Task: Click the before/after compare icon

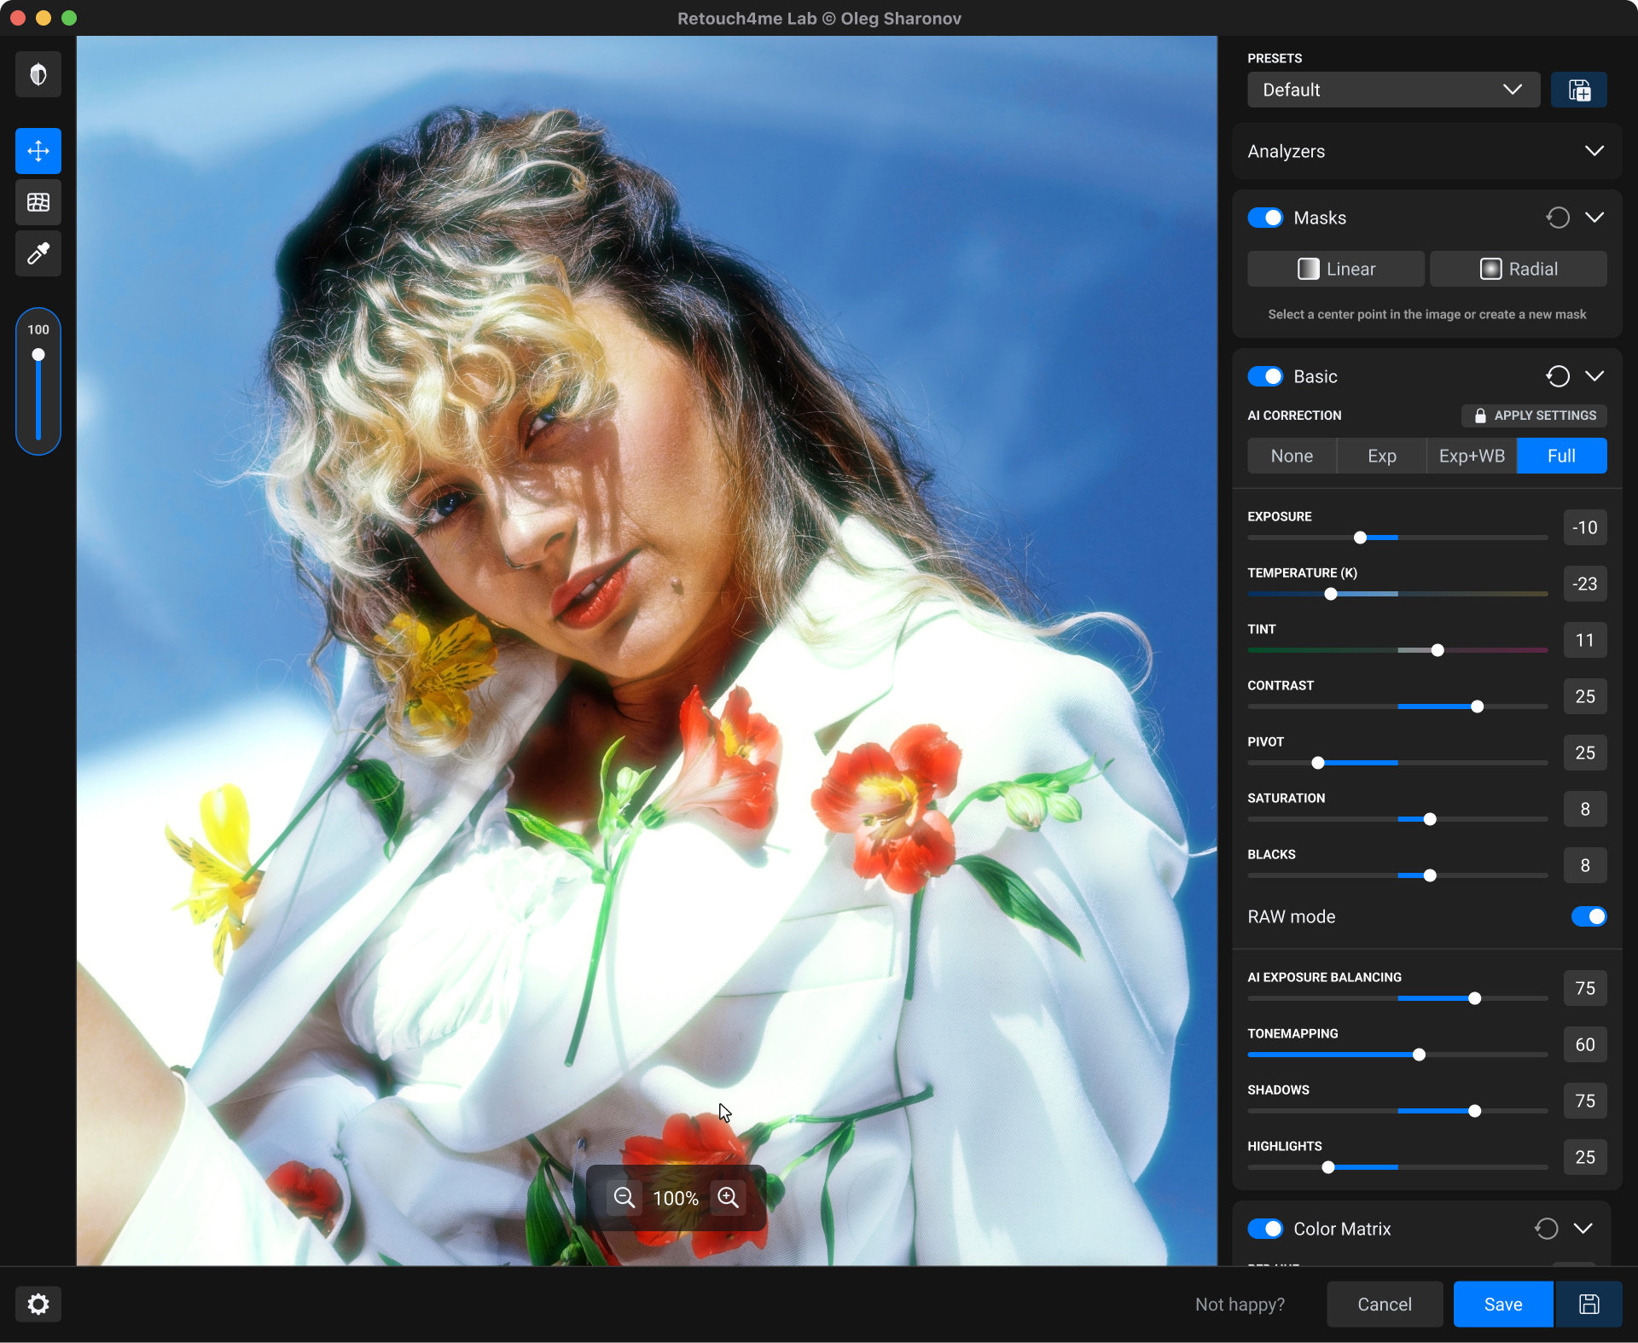Action: point(38,74)
